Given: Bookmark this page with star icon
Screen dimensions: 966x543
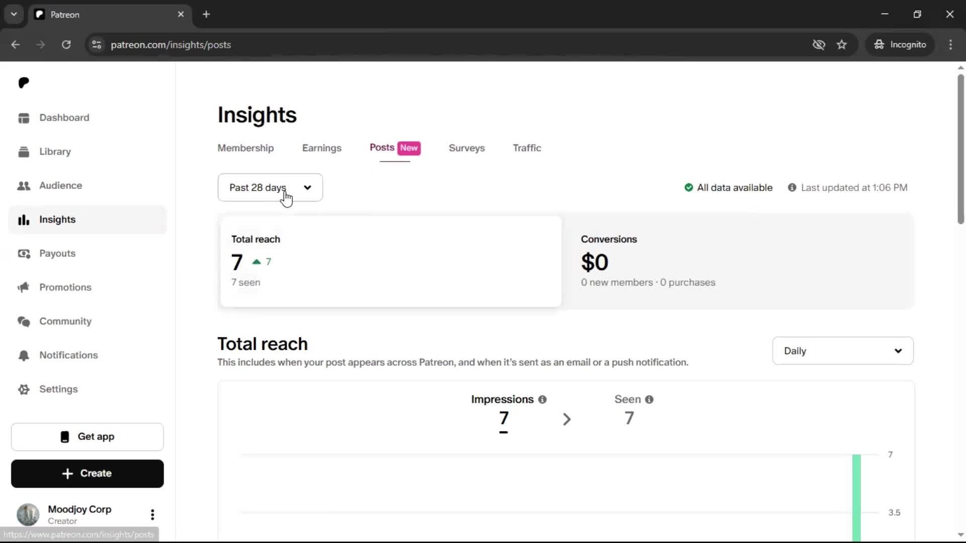Looking at the screenshot, I should [x=842, y=45].
